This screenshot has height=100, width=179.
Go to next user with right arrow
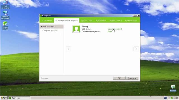136,49
